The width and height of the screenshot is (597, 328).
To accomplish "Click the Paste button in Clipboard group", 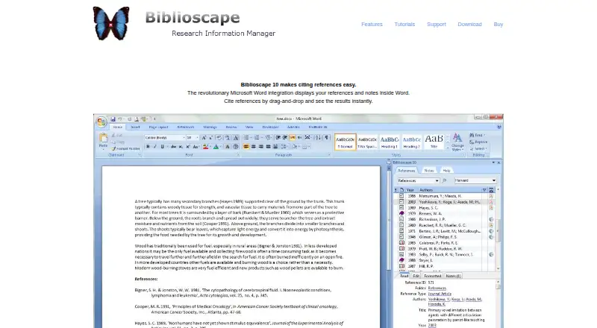I will coord(103,140).
